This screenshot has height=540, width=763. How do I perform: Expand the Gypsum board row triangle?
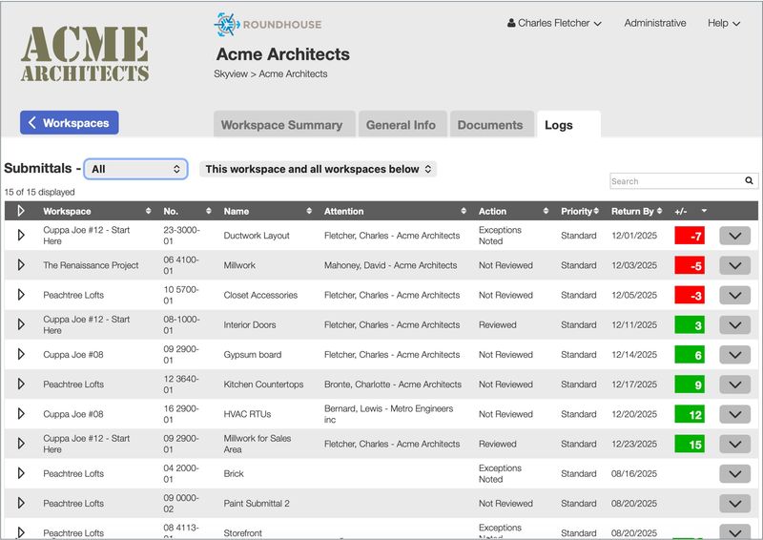(21, 354)
